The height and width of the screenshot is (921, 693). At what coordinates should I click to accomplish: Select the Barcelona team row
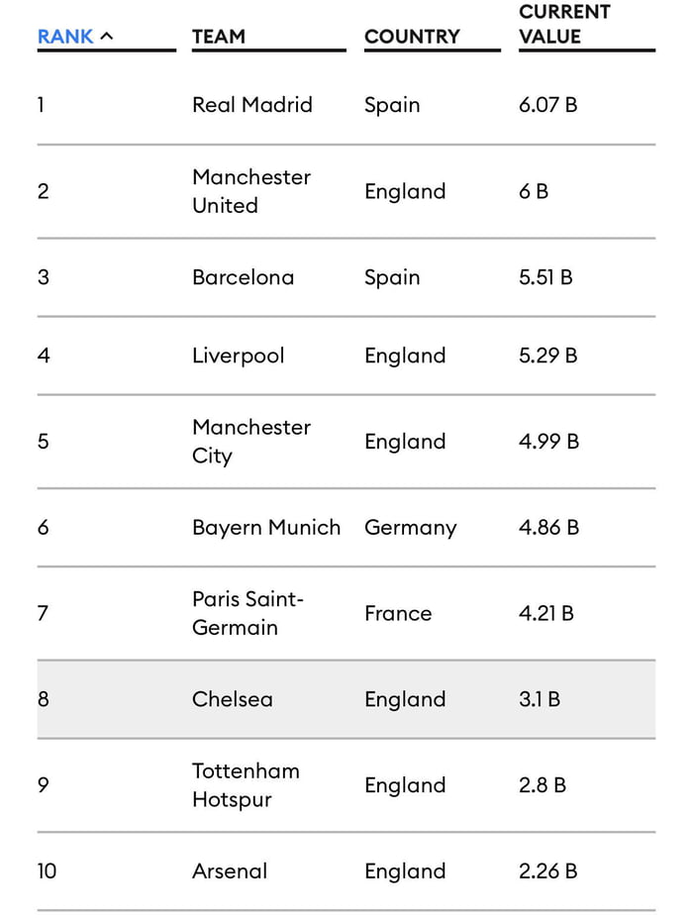243,277
